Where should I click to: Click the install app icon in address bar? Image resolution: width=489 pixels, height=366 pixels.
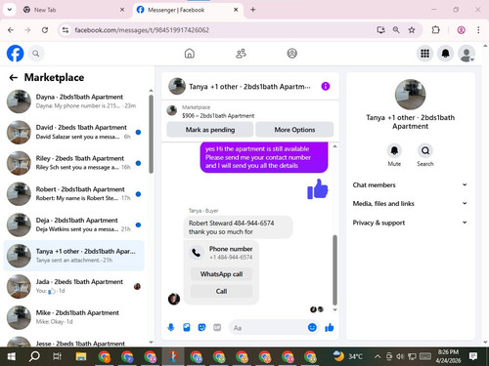380,30
